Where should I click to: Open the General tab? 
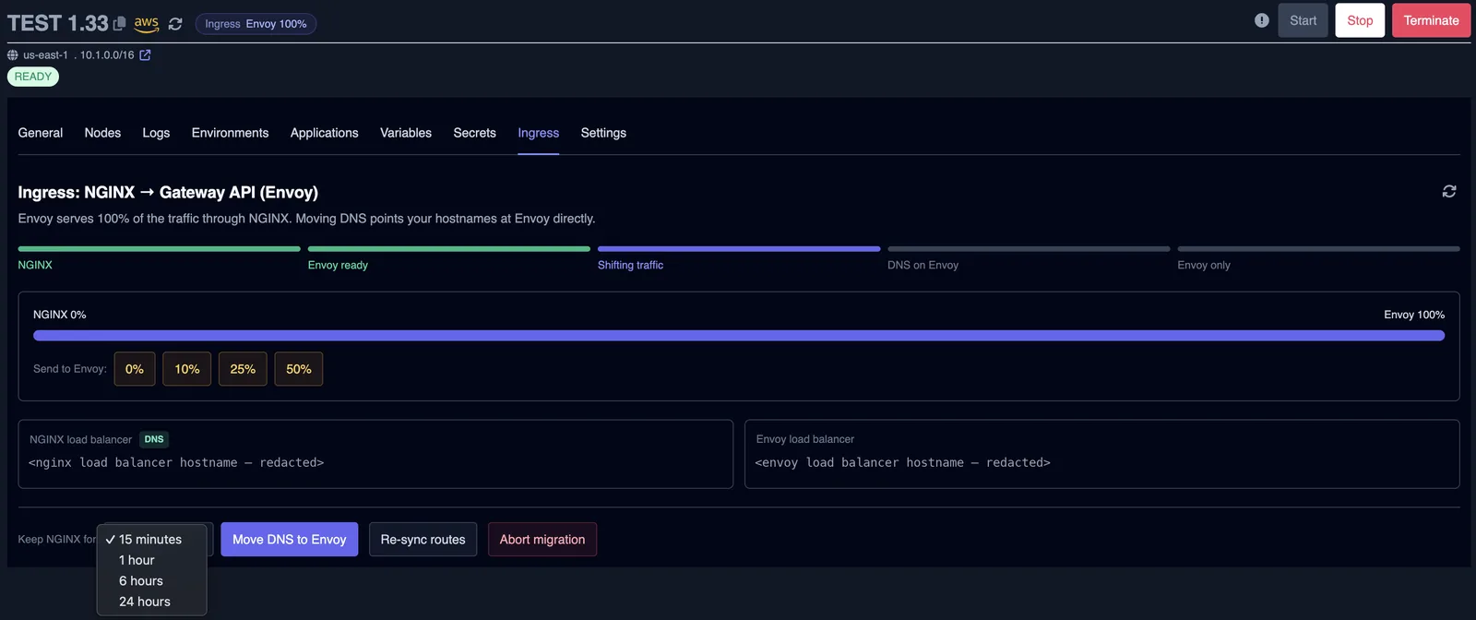pos(41,133)
